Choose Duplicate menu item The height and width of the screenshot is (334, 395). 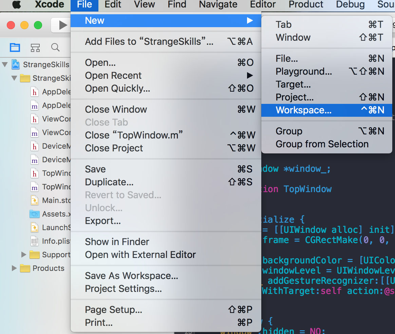pyautogui.click(x=166, y=182)
